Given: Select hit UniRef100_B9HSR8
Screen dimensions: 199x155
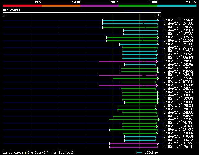Looking at the screenshot, I should tap(178, 116).
